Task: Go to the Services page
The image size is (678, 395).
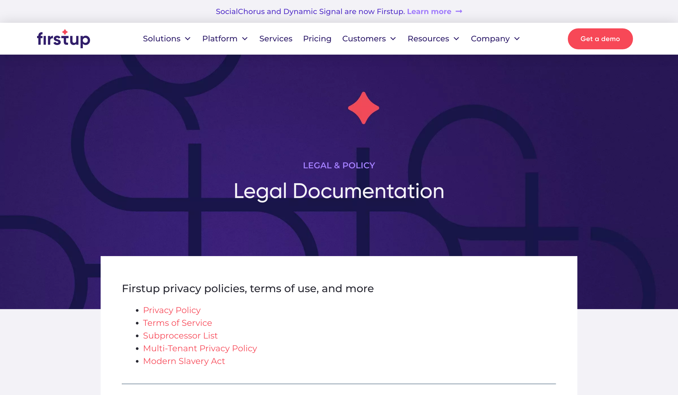Action: [x=276, y=39]
